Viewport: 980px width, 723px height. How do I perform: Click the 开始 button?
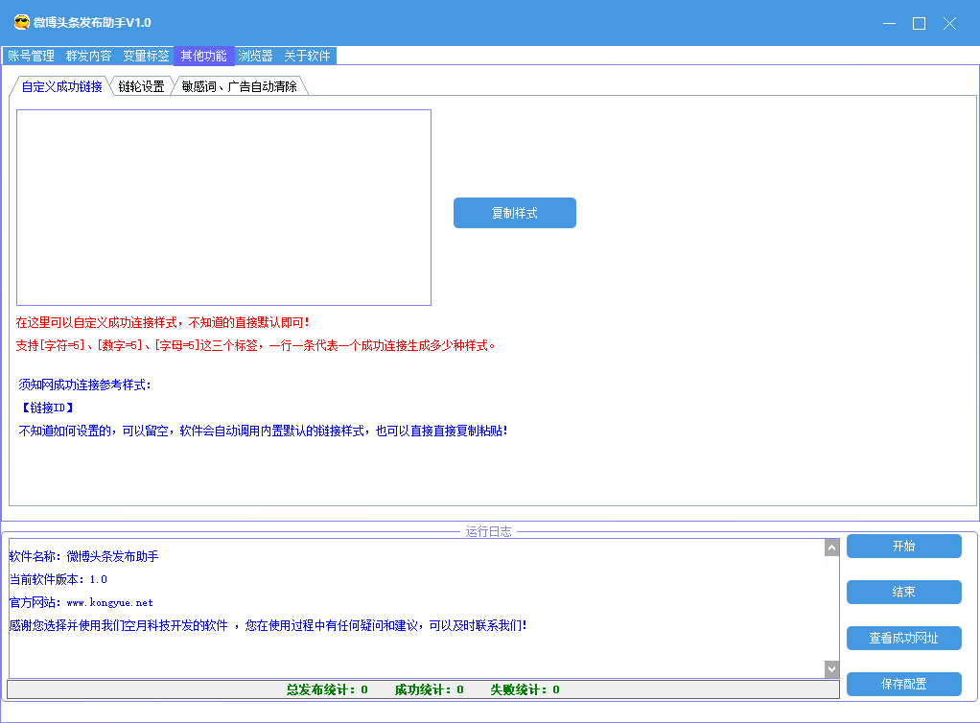click(x=903, y=547)
